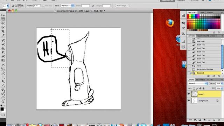Open the Opacity slider dropdown arrow
Image resolution: width=224 pixels, height=126 pixels.
pyautogui.click(x=222, y=83)
